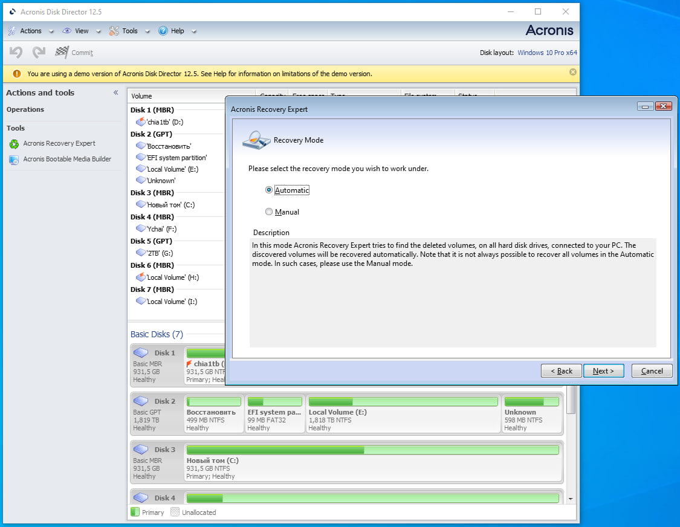Select Disk 5 (GPT) in volume list

tap(151, 241)
